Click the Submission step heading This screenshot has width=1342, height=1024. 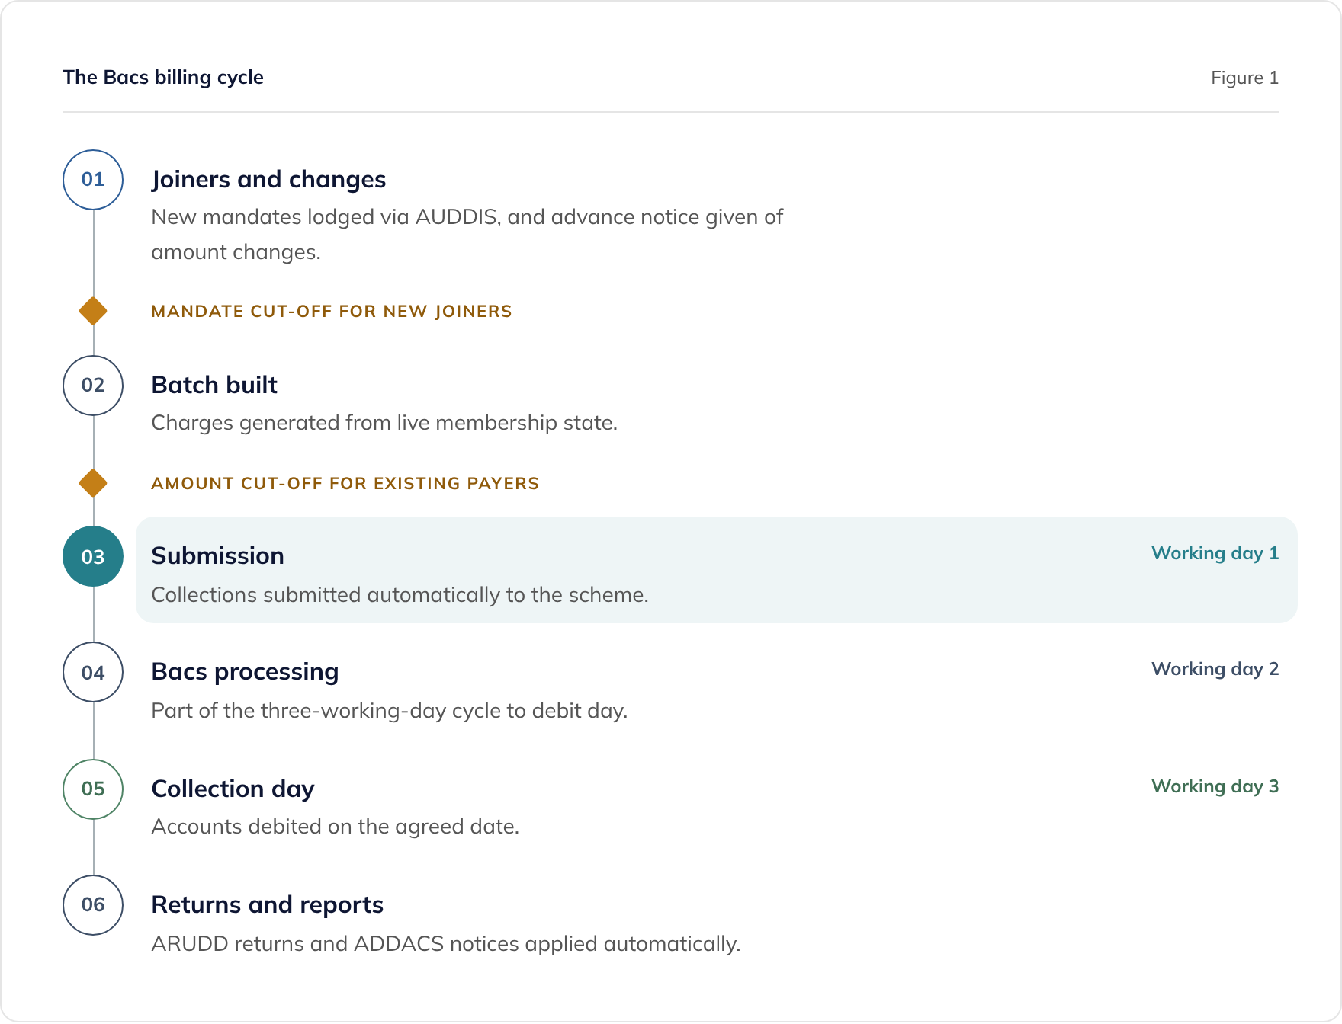(218, 556)
